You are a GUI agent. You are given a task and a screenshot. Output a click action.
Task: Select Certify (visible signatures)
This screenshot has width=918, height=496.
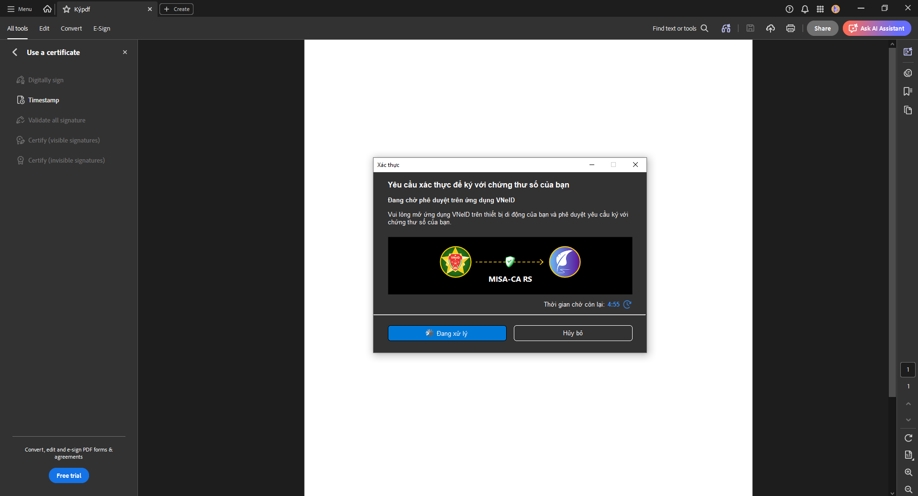tap(58, 140)
